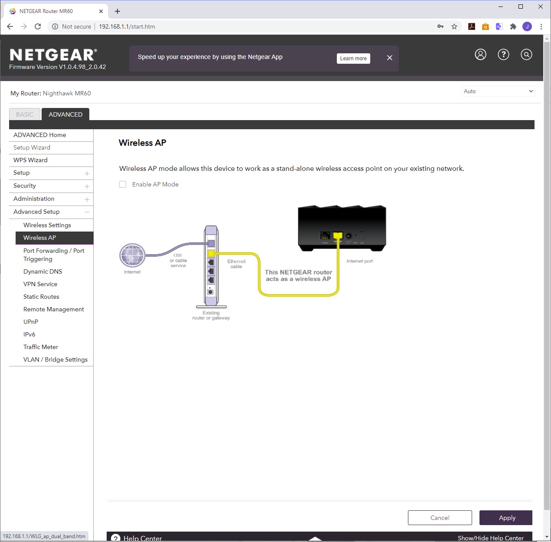
Task: Click the NETGEAR logo
Action: coord(53,55)
